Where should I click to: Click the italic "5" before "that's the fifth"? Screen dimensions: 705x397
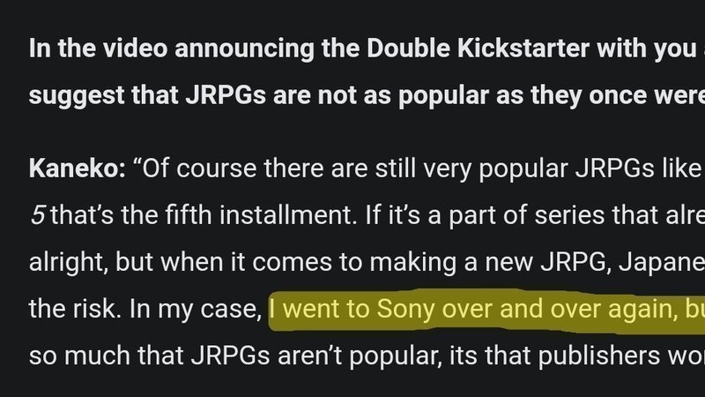(x=37, y=215)
